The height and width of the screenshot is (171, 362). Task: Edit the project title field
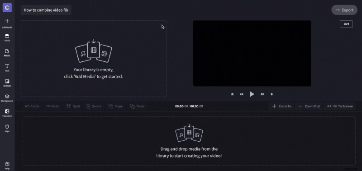coord(46,10)
